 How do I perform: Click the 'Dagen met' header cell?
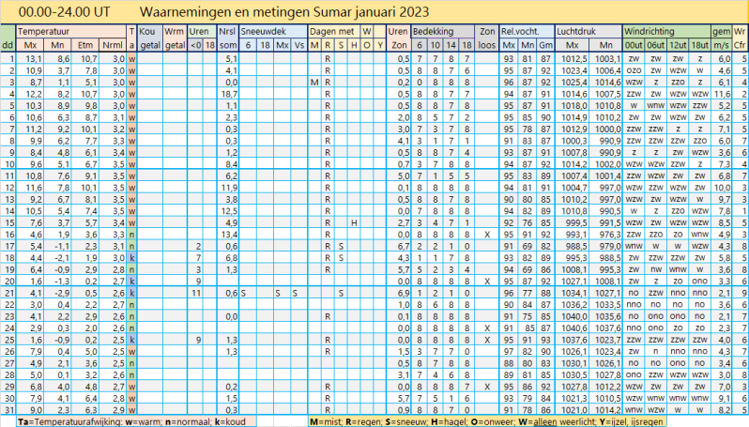(x=332, y=32)
